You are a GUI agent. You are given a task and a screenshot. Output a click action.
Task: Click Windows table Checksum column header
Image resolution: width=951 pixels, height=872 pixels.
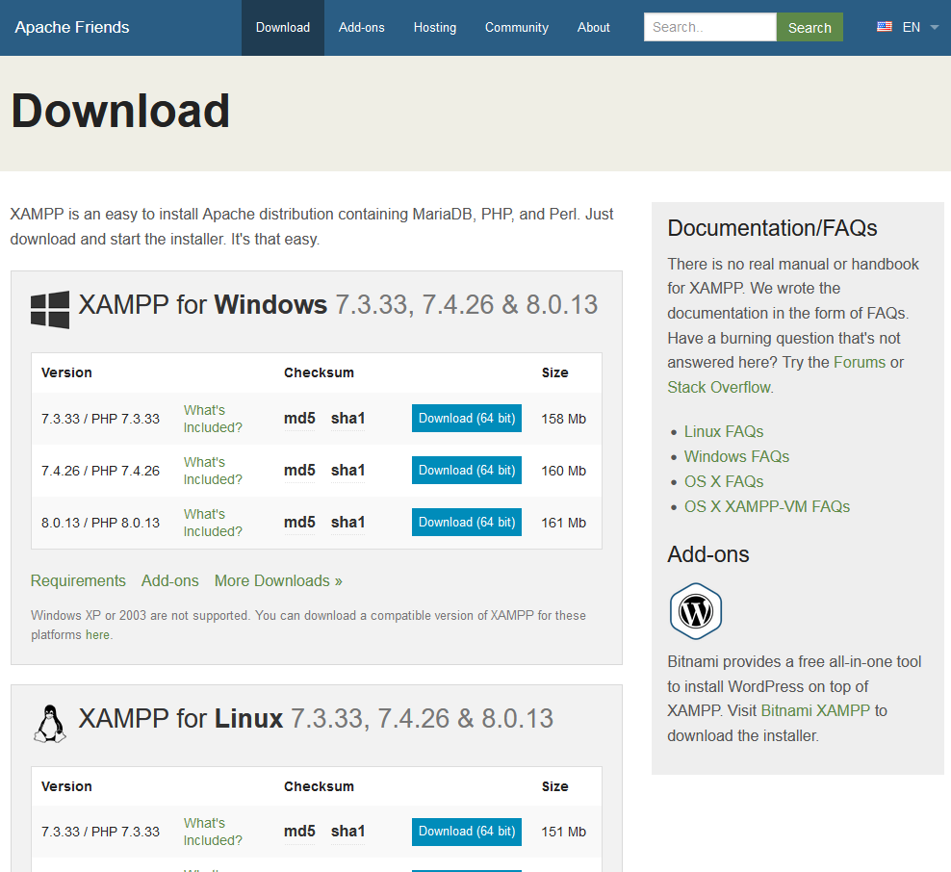coord(319,372)
